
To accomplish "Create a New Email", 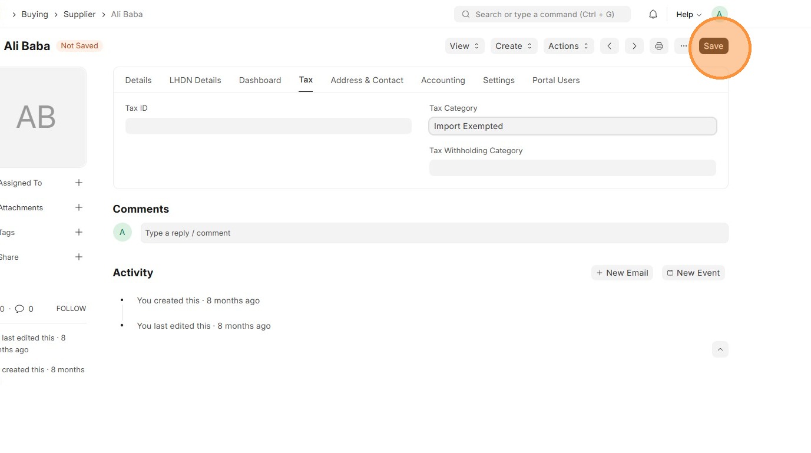I will click(x=622, y=273).
